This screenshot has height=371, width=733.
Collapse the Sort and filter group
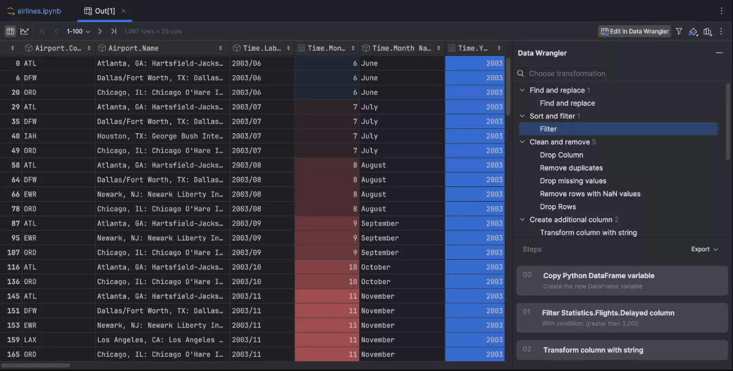522,116
